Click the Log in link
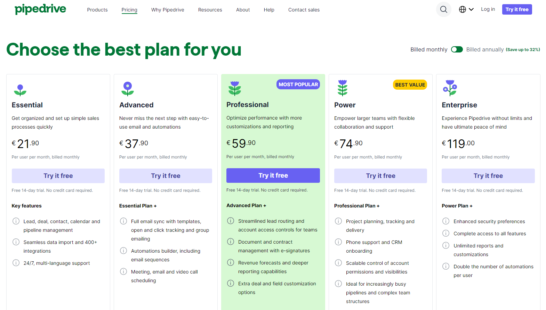This screenshot has height=310, width=546. click(488, 9)
